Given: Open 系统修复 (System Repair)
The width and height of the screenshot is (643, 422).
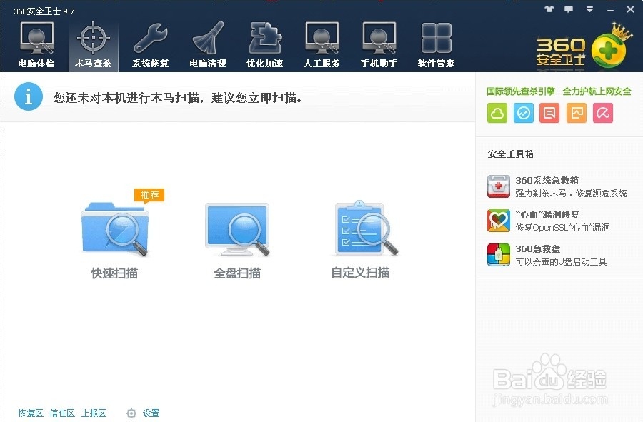Looking at the screenshot, I should point(149,43).
